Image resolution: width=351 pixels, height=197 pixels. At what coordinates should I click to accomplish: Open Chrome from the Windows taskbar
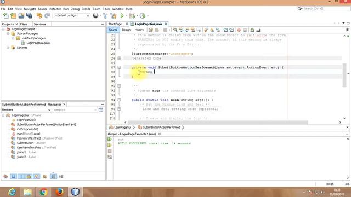[x=43, y=192]
